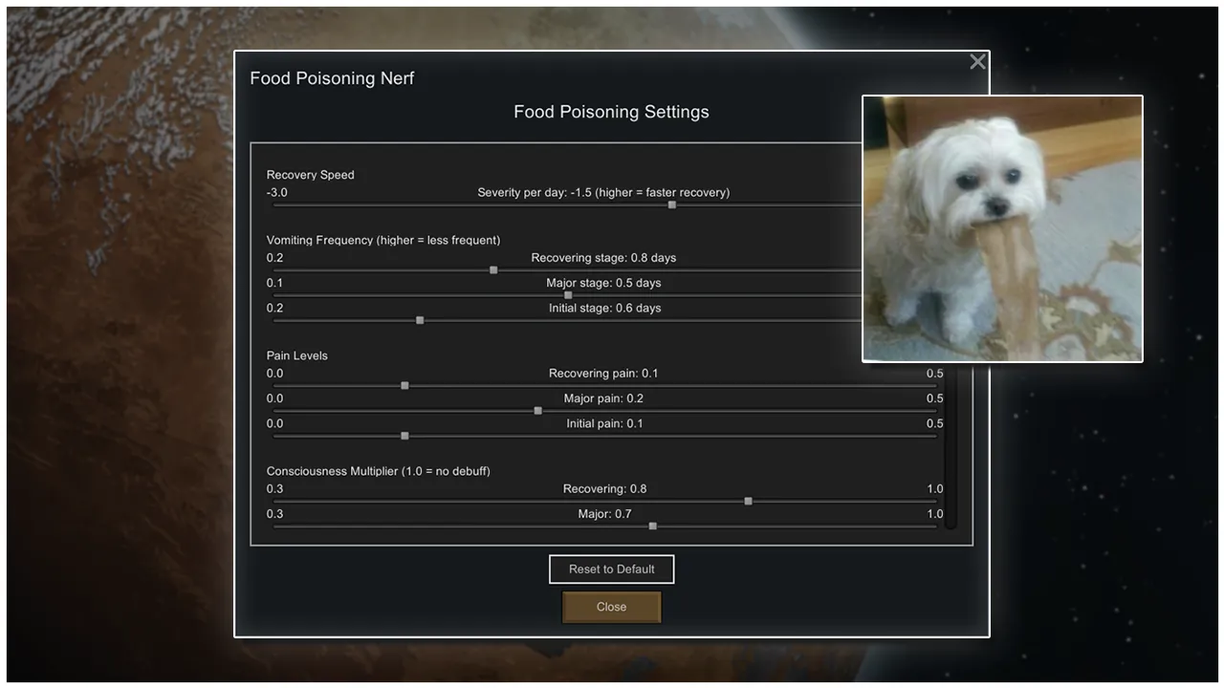Click the Major stage vomiting slider handle

pos(568,295)
